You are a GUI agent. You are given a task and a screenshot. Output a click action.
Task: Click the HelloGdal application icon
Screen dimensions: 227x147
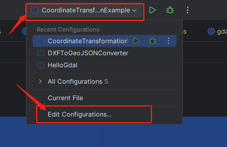click(x=41, y=65)
